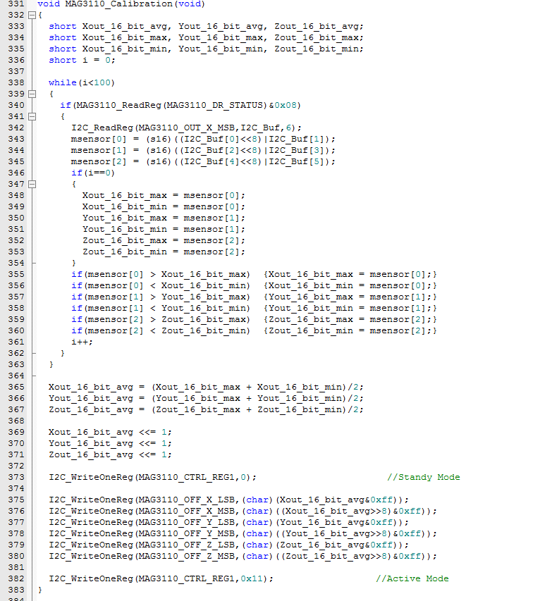Click the "while" keyword on line 338
Viewport: 552px width, 601px height.
[63, 82]
